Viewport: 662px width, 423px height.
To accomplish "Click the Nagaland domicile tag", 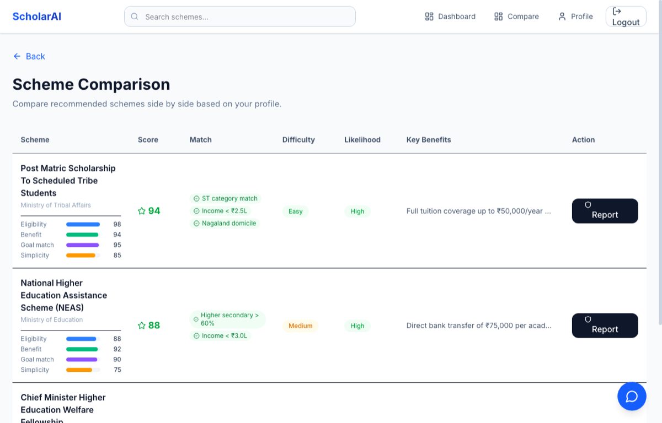I will pyautogui.click(x=225, y=224).
